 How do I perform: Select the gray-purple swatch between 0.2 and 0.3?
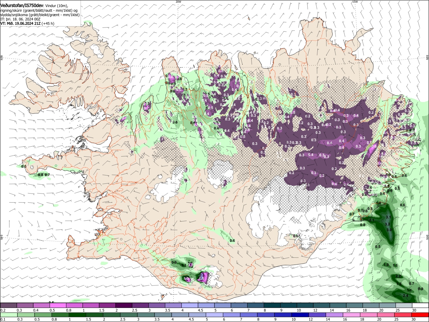pos(9,306)
